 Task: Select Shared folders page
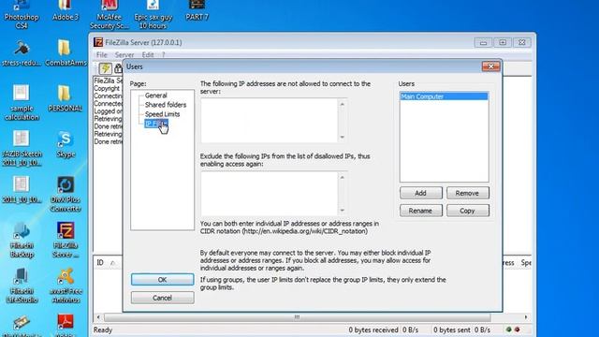[166, 105]
